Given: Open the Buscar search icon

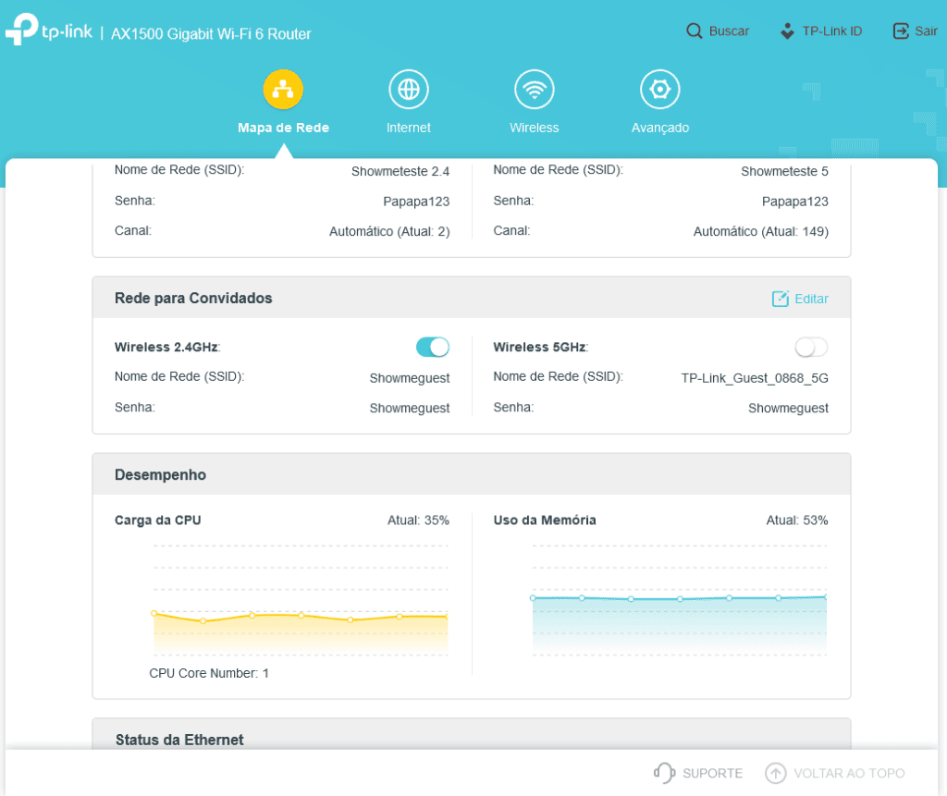Looking at the screenshot, I should tap(694, 31).
